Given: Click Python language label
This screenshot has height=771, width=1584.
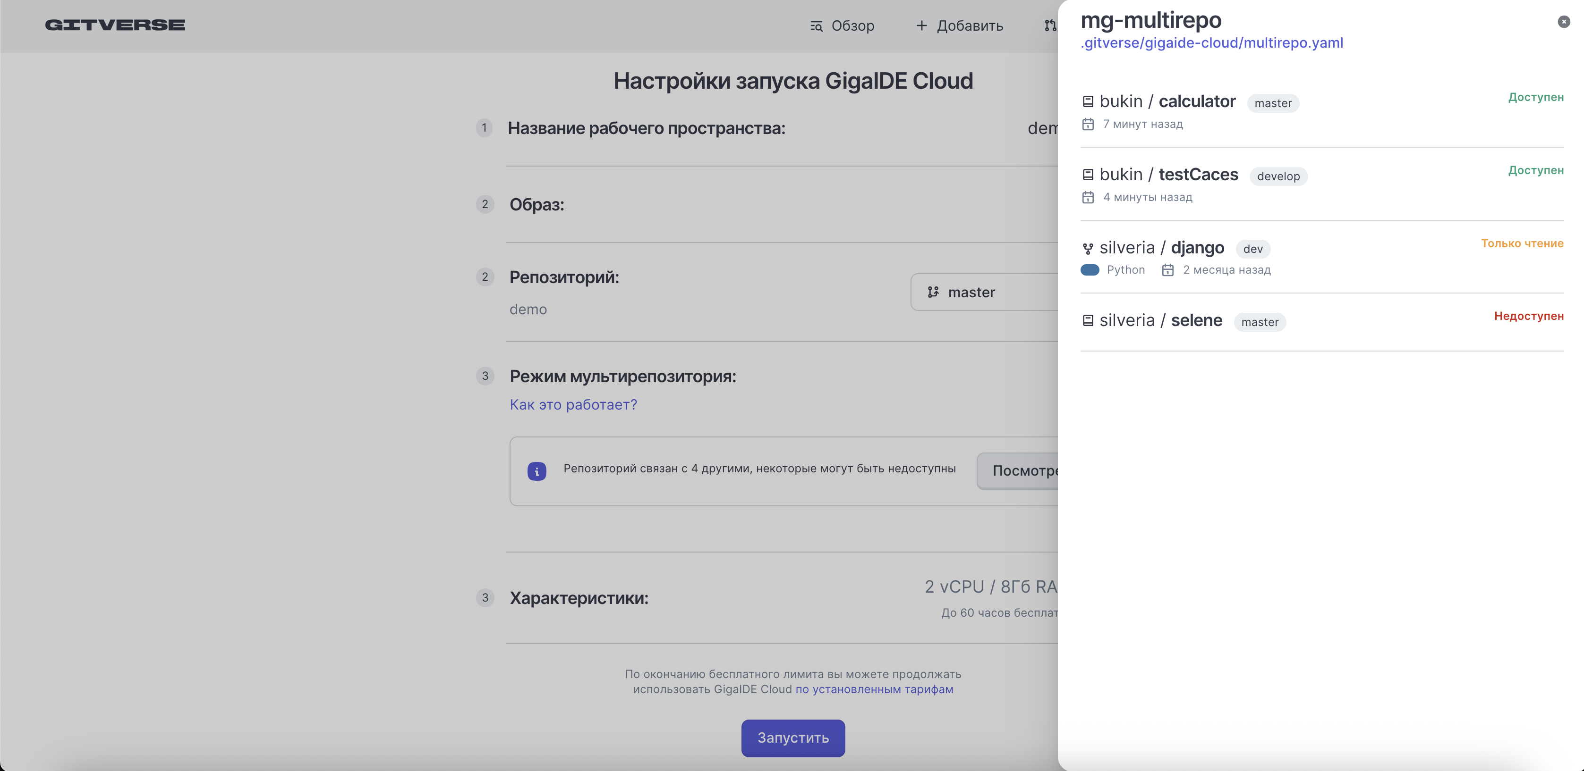Looking at the screenshot, I should tap(1125, 270).
